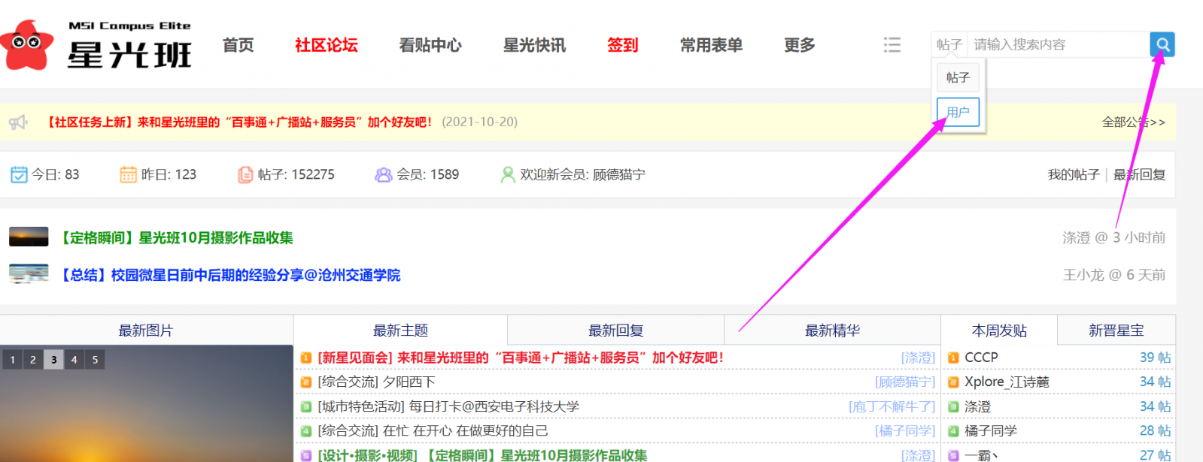The image size is (1203, 462).
Task: Click the megaphone announcement icon
Action: (18, 122)
